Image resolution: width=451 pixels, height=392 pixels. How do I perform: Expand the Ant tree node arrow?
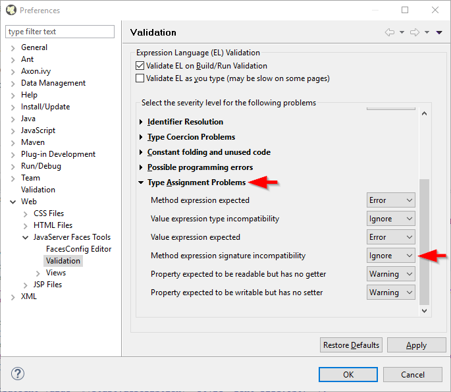coord(13,60)
